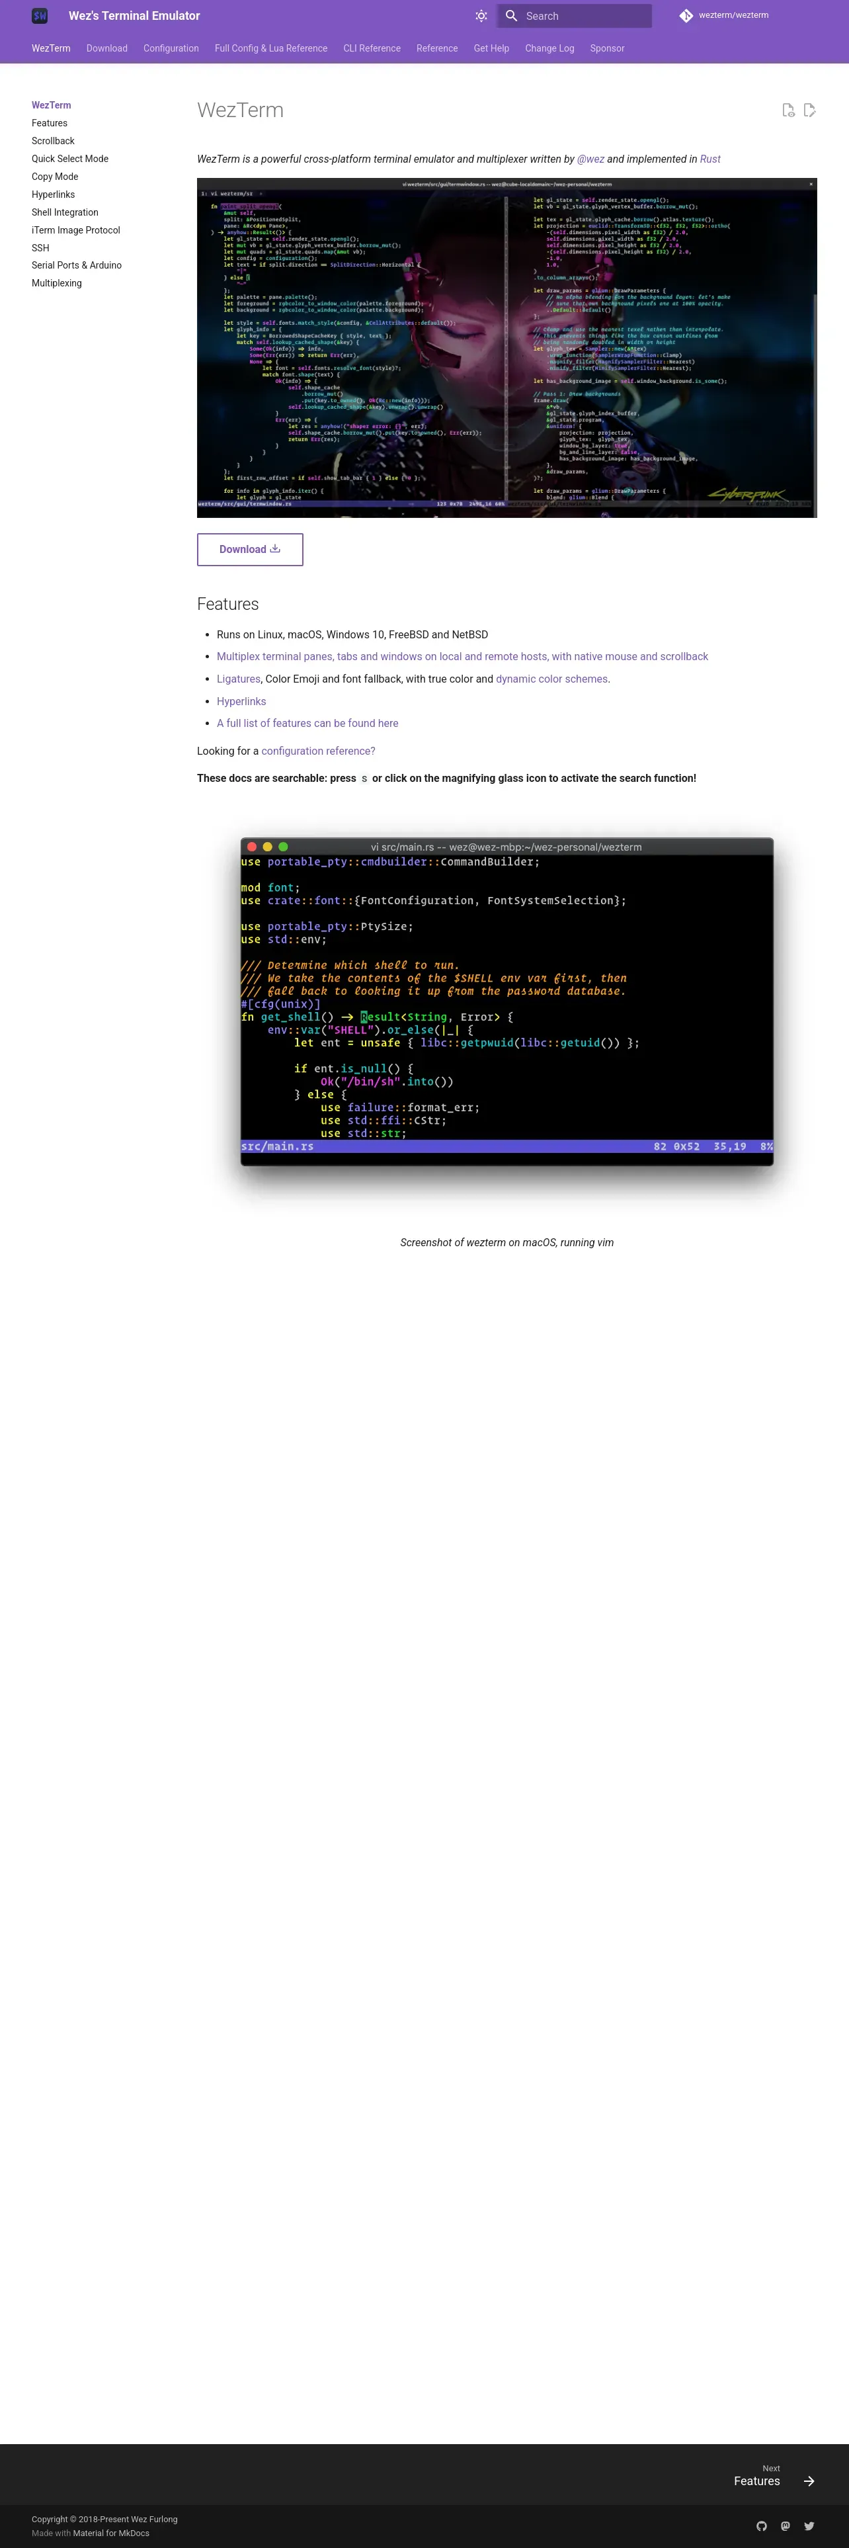This screenshot has height=2548, width=849.
Task: Open Copy Mode in the sidebar
Action: coord(54,176)
